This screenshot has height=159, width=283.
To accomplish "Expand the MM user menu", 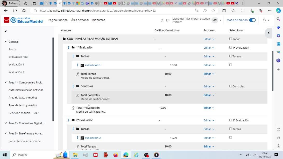I will 217,20.
